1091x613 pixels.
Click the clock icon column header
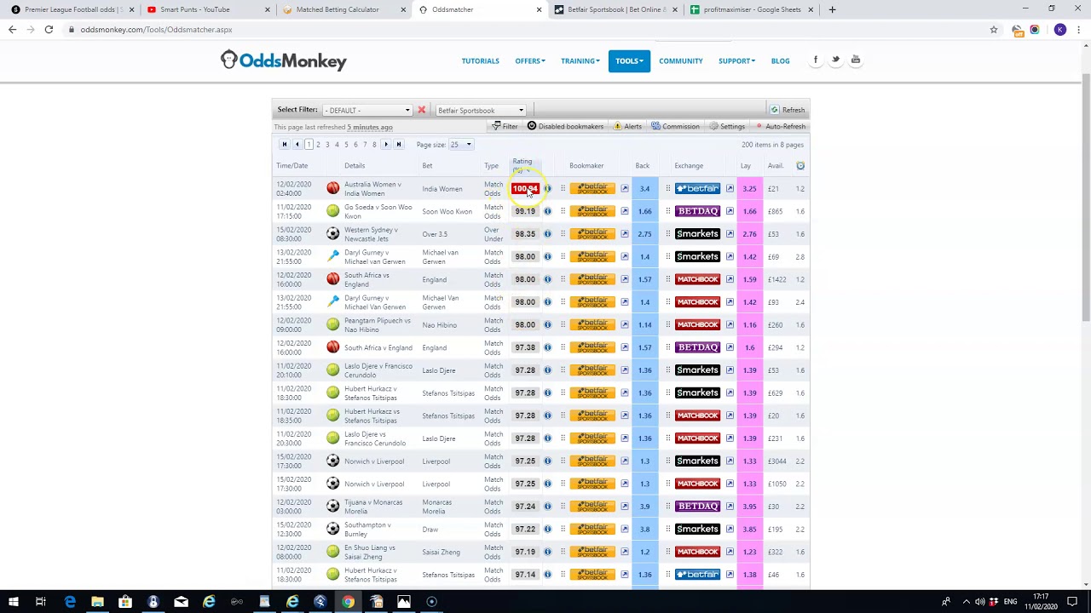(x=800, y=166)
